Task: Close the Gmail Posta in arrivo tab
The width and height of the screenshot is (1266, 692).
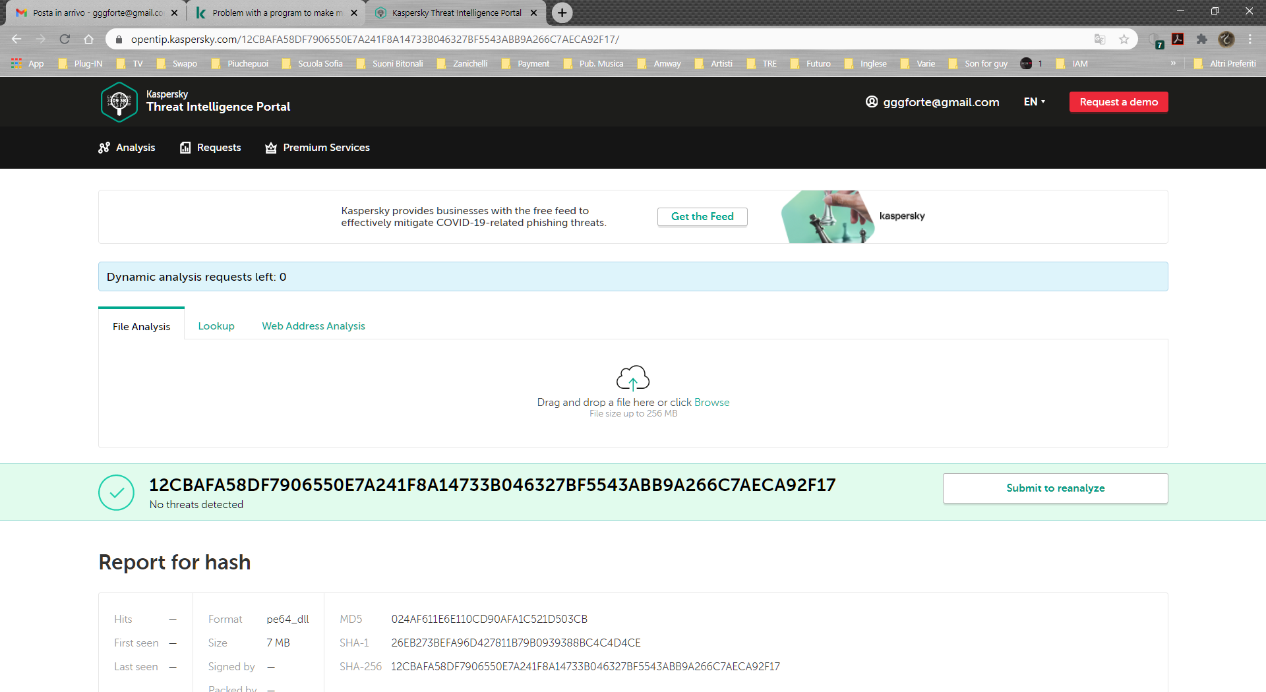Action: point(174,13)
